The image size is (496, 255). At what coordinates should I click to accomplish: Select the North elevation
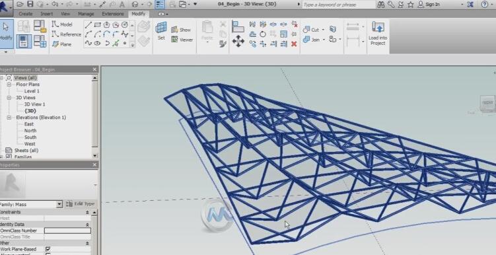[x=30, y=131]
